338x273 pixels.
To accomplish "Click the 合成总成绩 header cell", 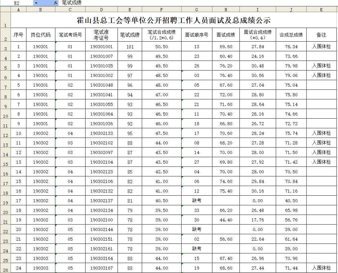I will pyautogui.click(x=291, y=35).
